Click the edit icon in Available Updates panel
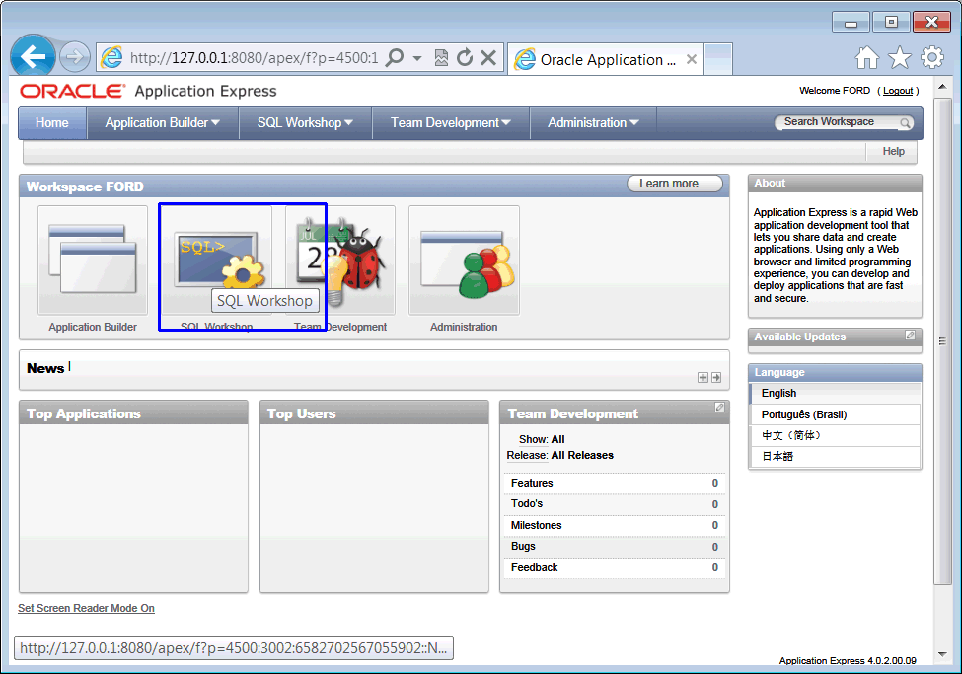The image size is (962, 674). [911, 336]
